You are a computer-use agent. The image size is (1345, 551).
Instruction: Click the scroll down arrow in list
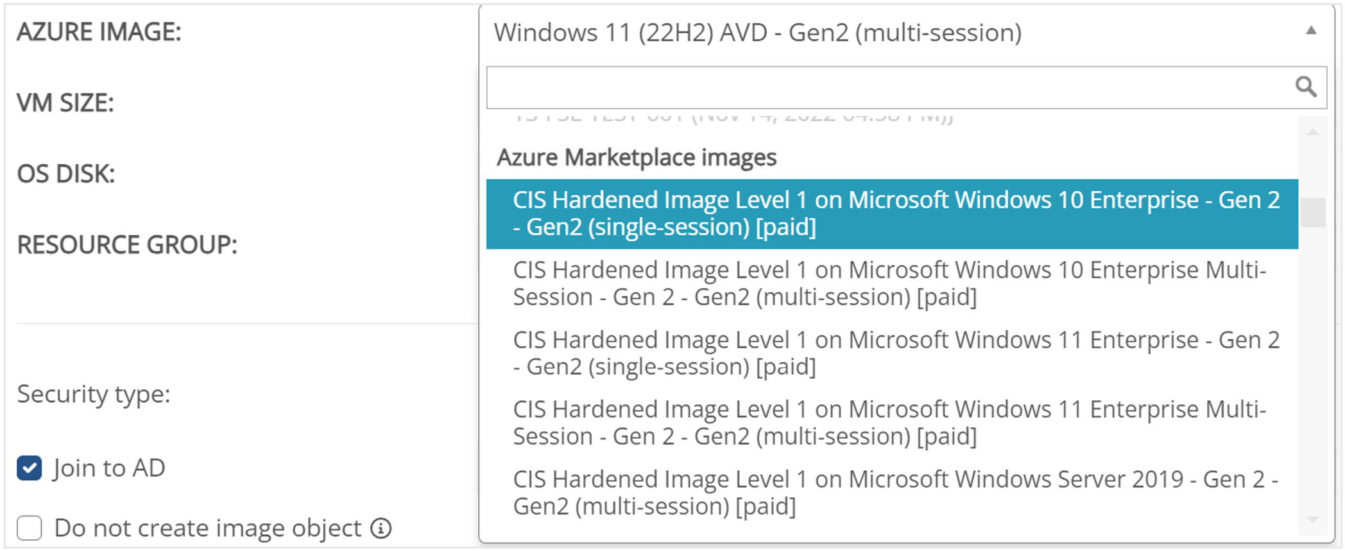[x=1312, y=520]
